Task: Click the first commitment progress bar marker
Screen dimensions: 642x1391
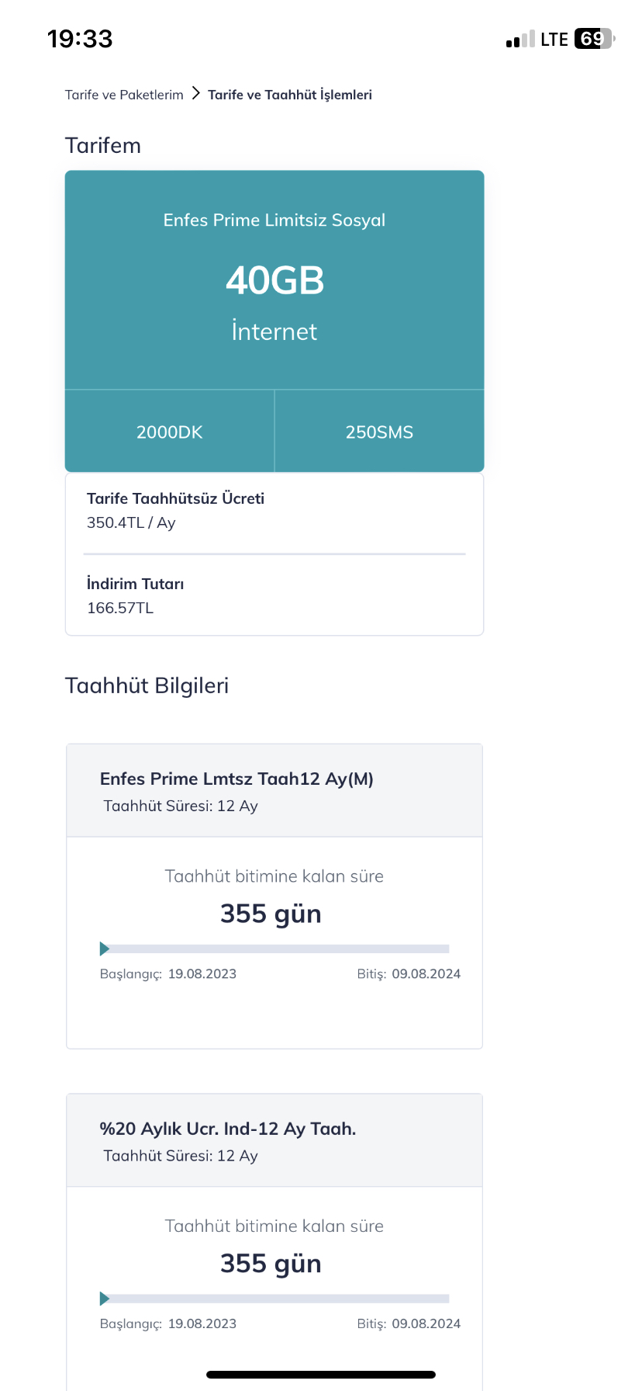Action: 105,949
